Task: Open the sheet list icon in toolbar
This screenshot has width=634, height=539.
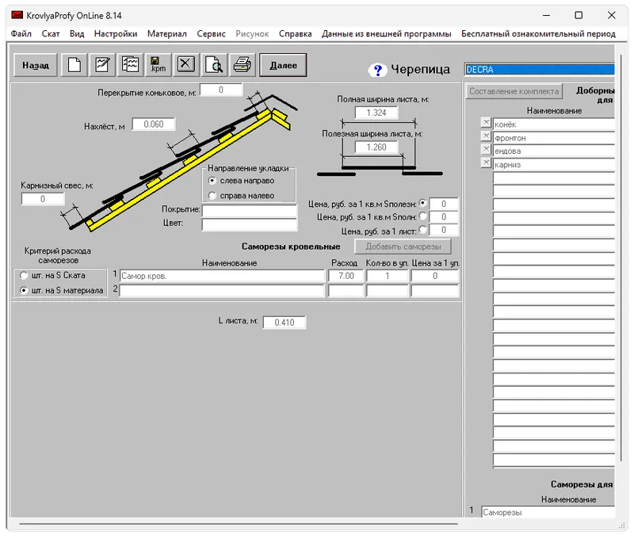Action: (130, 65)
